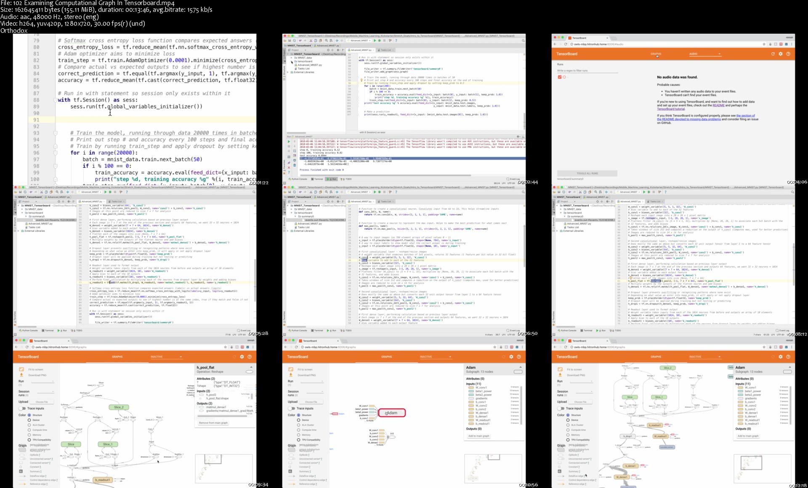Click browser back arrow in 00:04:06 frame

click(x=555, y=44)
